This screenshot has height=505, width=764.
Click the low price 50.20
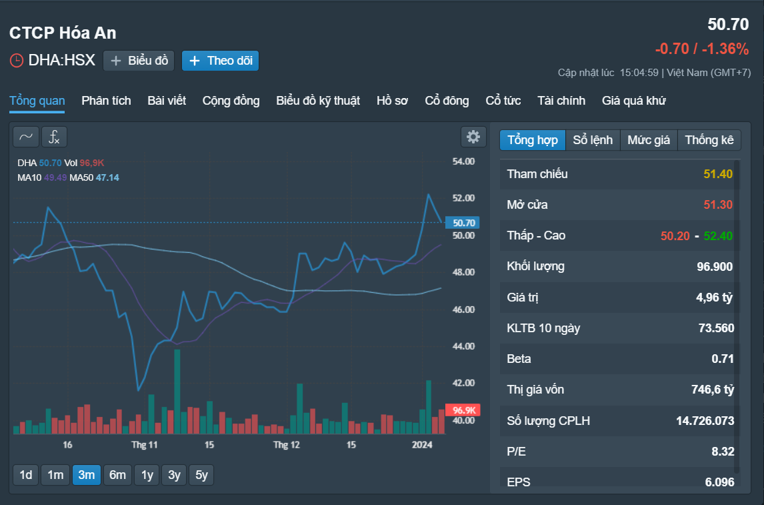(675, 236)
